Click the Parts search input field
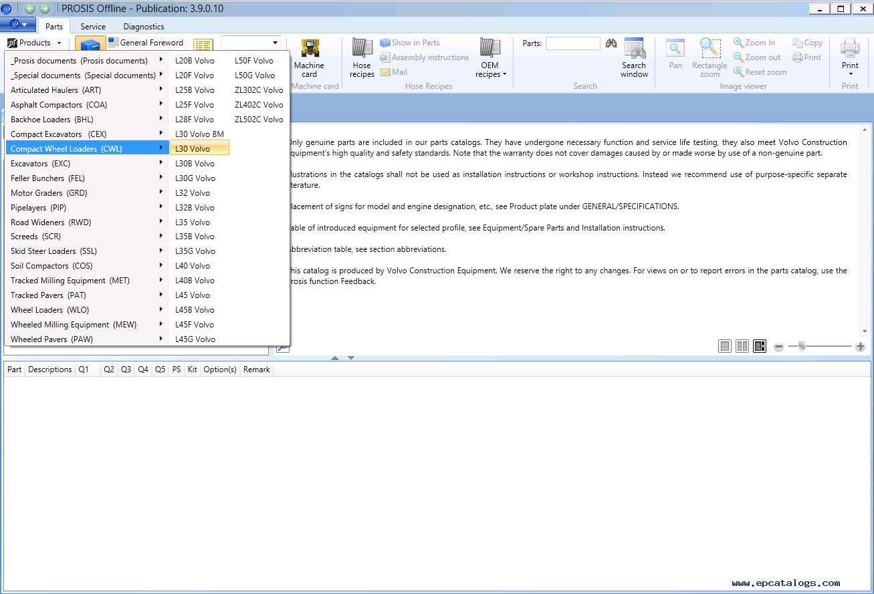The image size is (874, 594). tap(573, 43)
